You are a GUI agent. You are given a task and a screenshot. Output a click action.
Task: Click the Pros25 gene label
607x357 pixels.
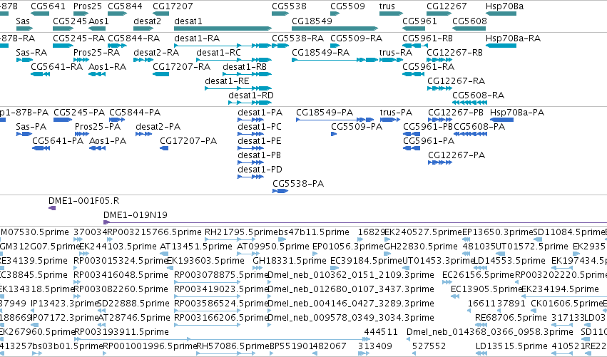(x=88, y=6)
